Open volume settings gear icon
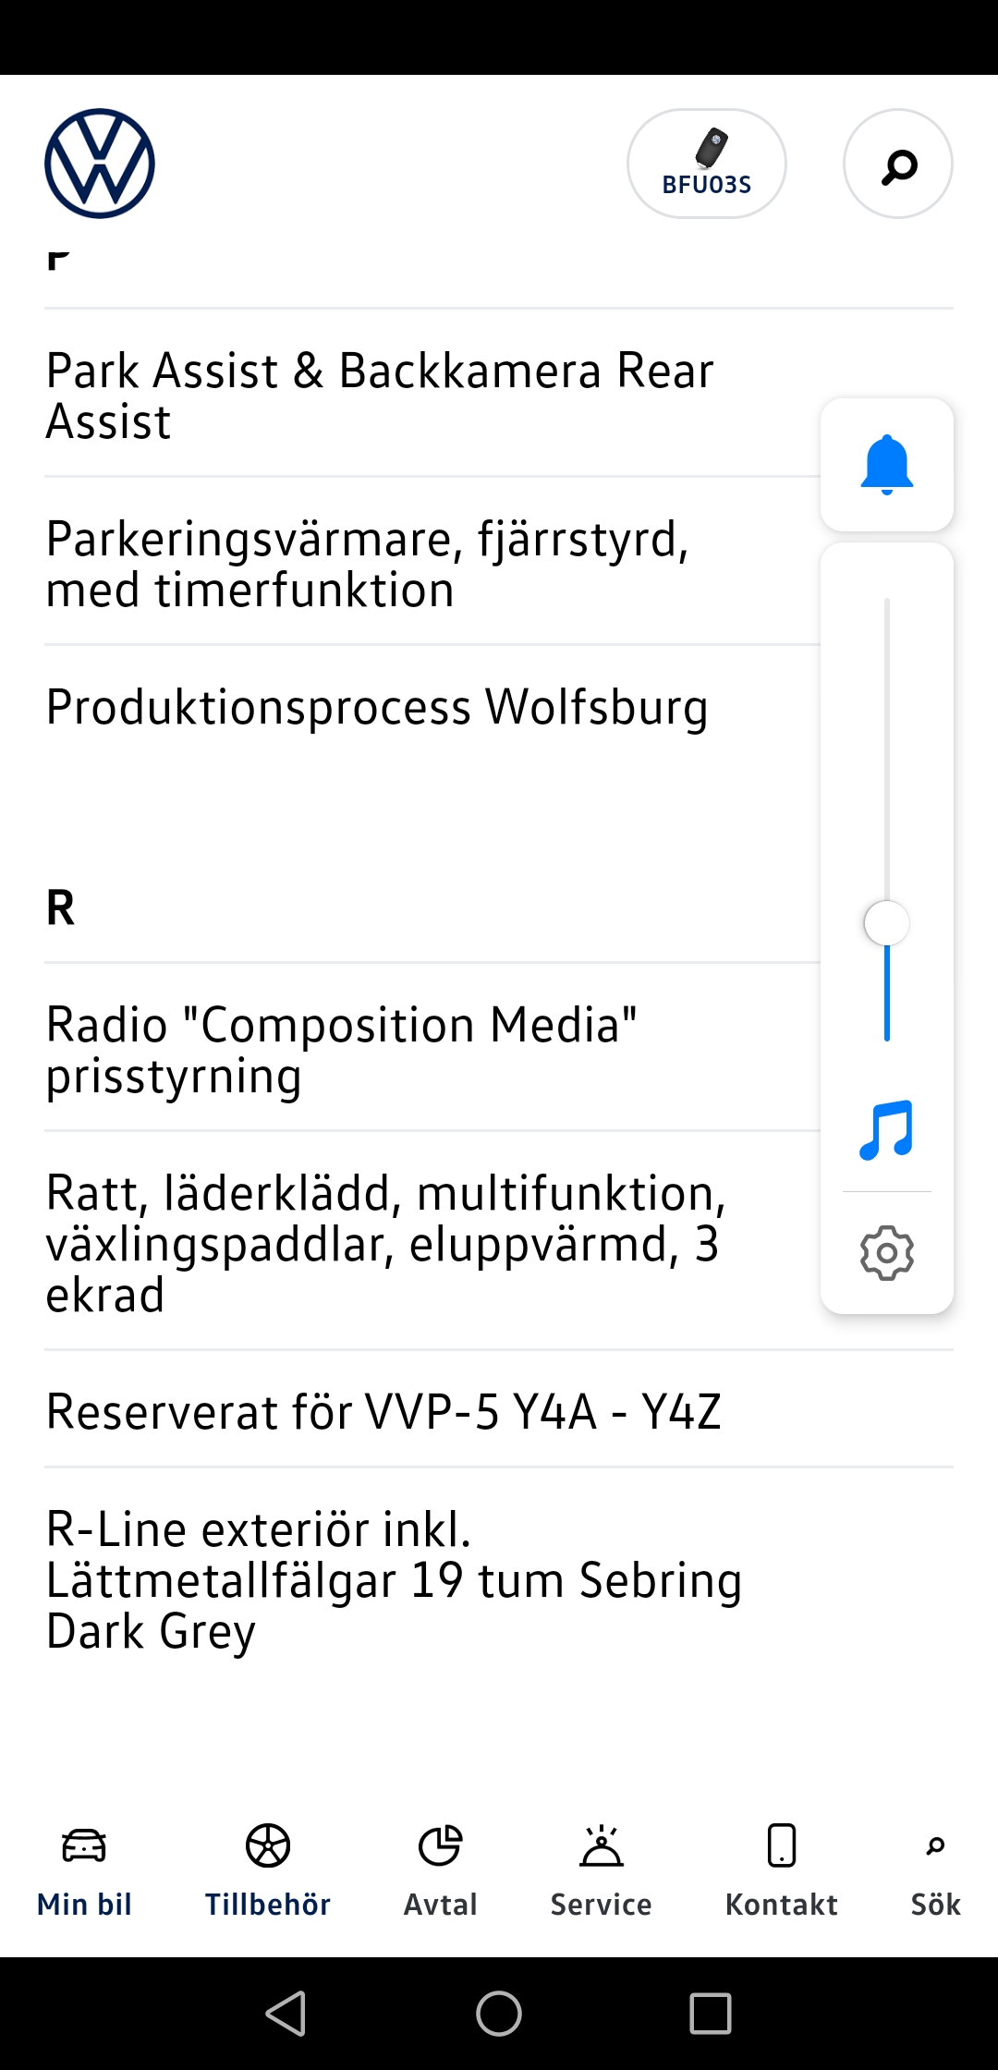The width and height of the screenshot is (998, 2070). (886, 1253)
